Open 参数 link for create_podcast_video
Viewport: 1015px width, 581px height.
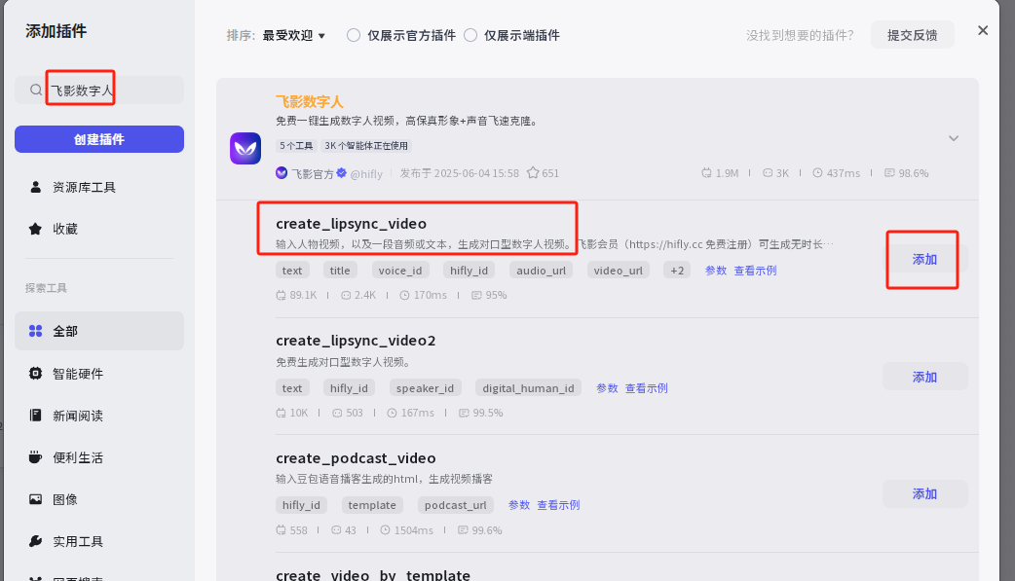(518, 505)
